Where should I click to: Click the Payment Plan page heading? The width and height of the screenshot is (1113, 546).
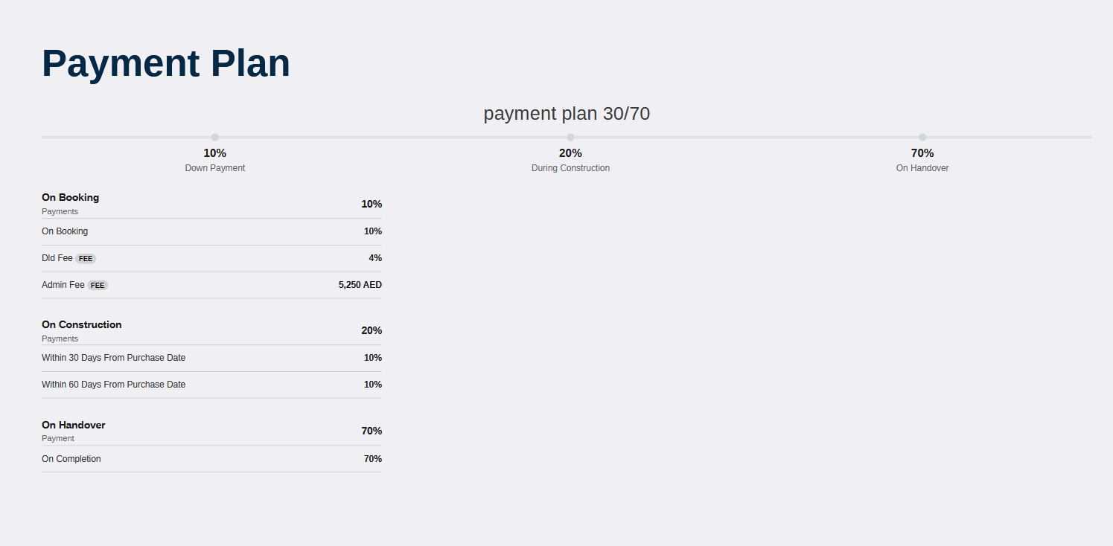pos(165,63)
